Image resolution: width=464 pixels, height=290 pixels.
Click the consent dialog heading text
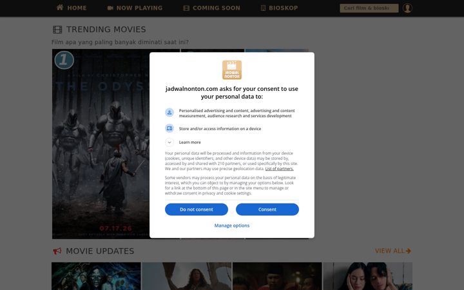[232, 93]
